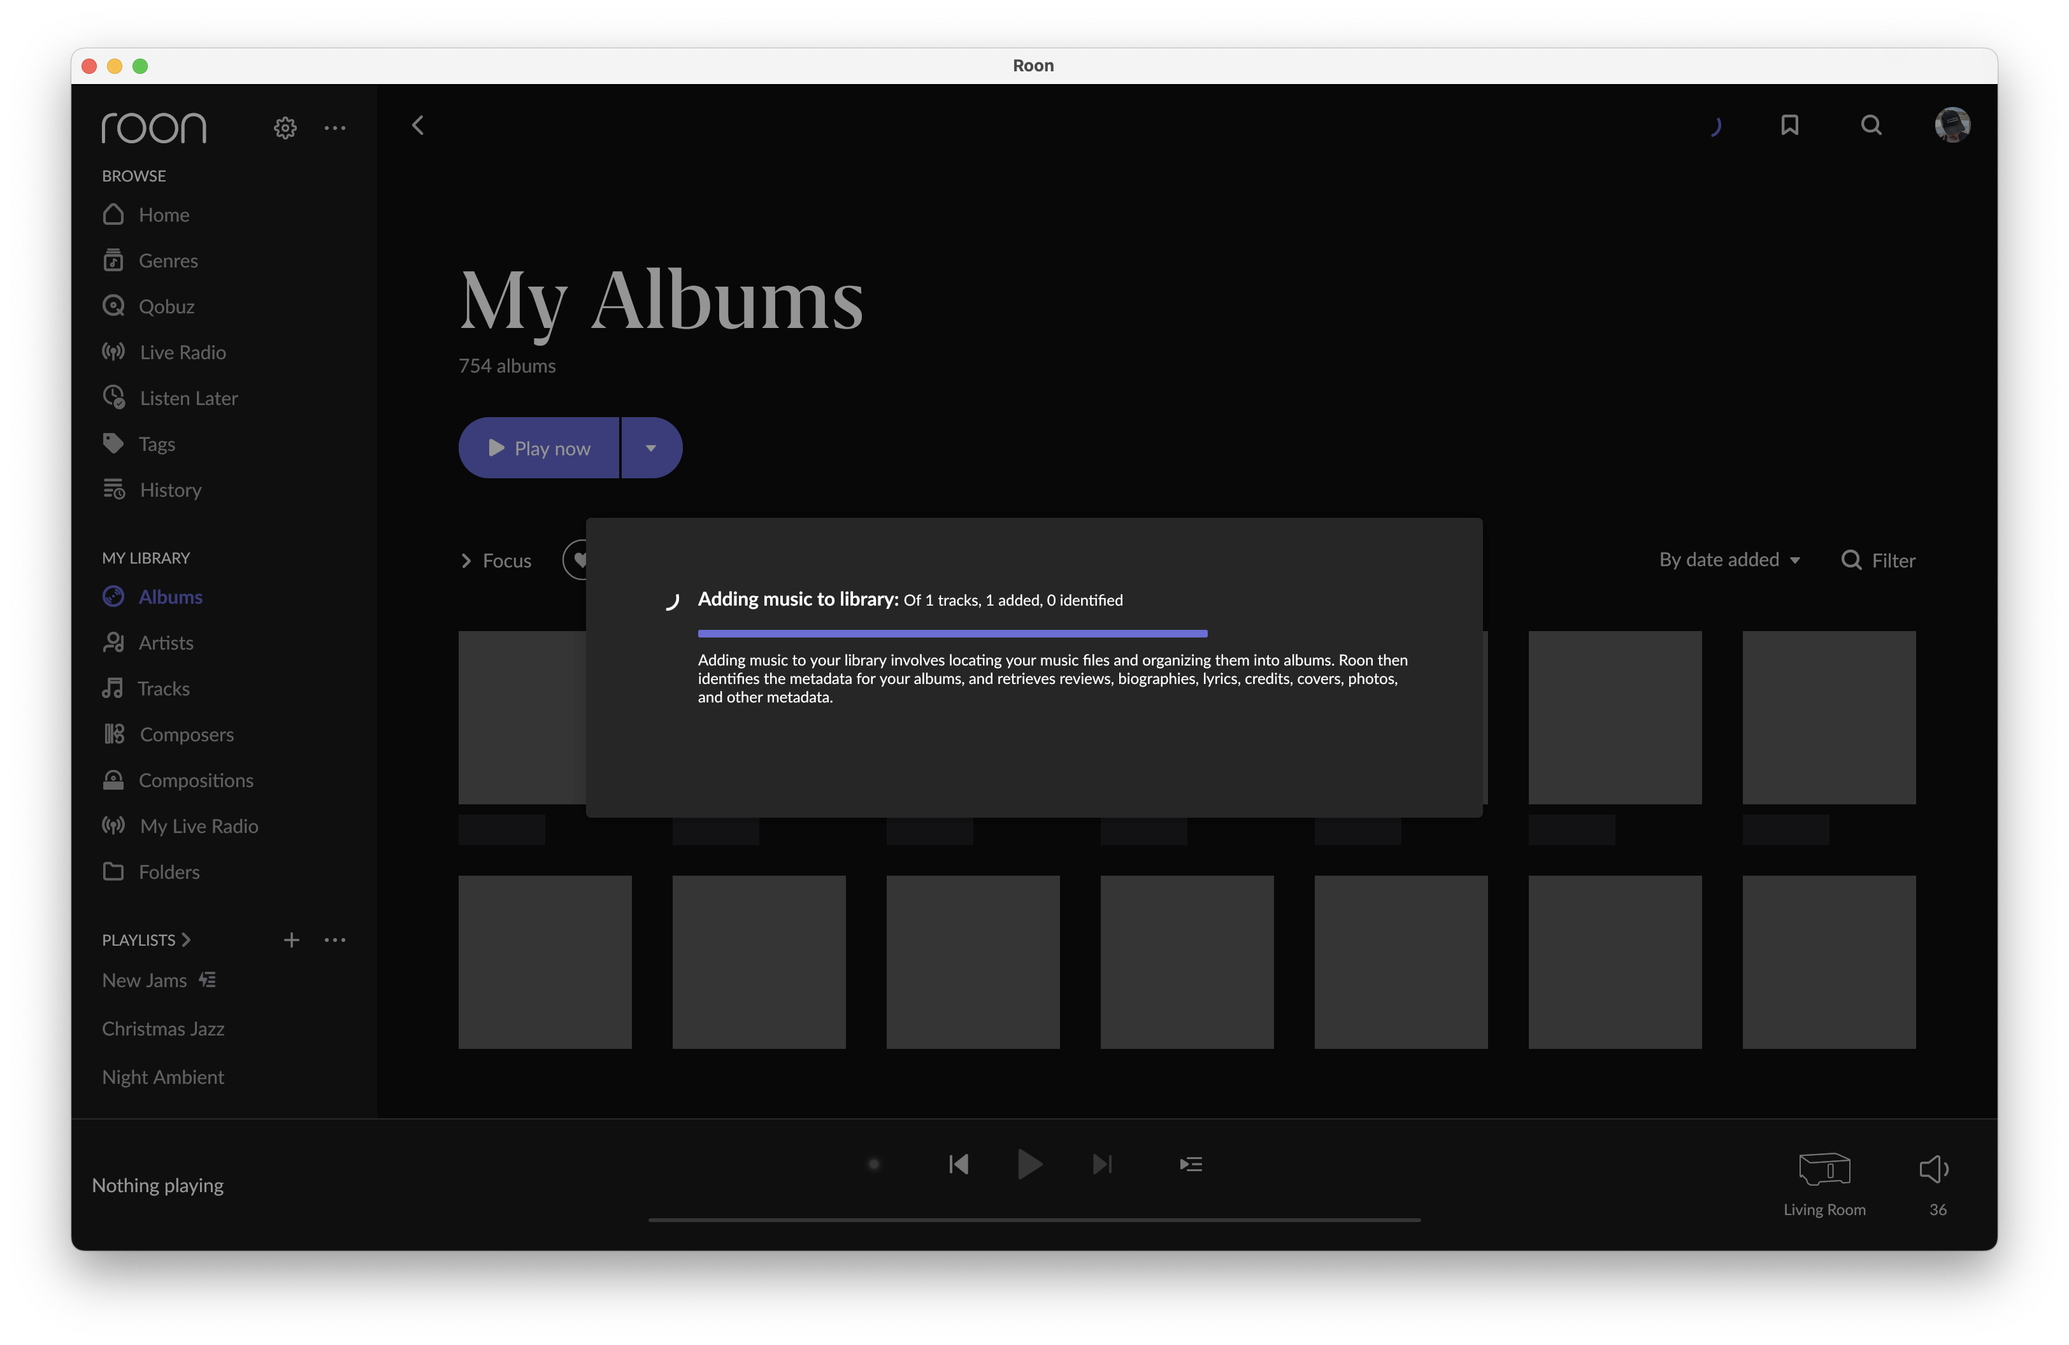Click the adding music progress bar

click(952, 634)
